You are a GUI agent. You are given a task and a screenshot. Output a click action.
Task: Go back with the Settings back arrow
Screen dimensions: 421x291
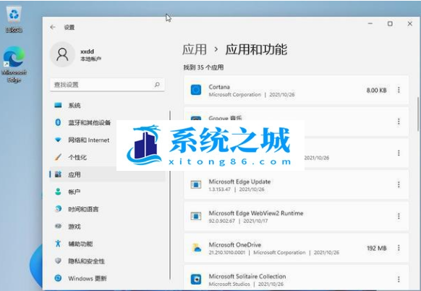(53, 27)
